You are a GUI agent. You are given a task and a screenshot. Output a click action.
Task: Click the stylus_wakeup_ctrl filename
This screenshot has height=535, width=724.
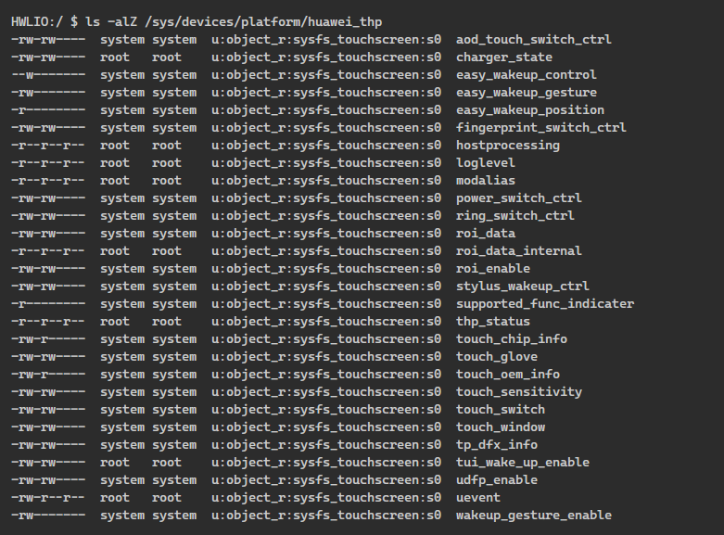pos(522,286)
